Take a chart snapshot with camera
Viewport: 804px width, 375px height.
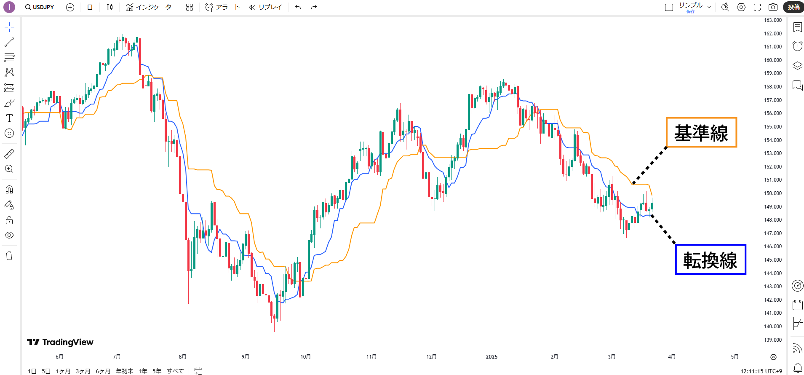pos(773,7)
